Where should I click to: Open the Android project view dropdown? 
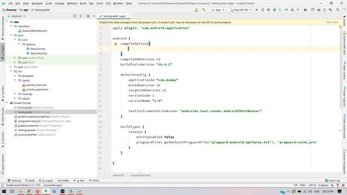[x=16, y=16]
